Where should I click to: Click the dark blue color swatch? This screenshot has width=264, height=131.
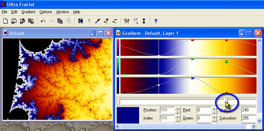tap(128, 115)
